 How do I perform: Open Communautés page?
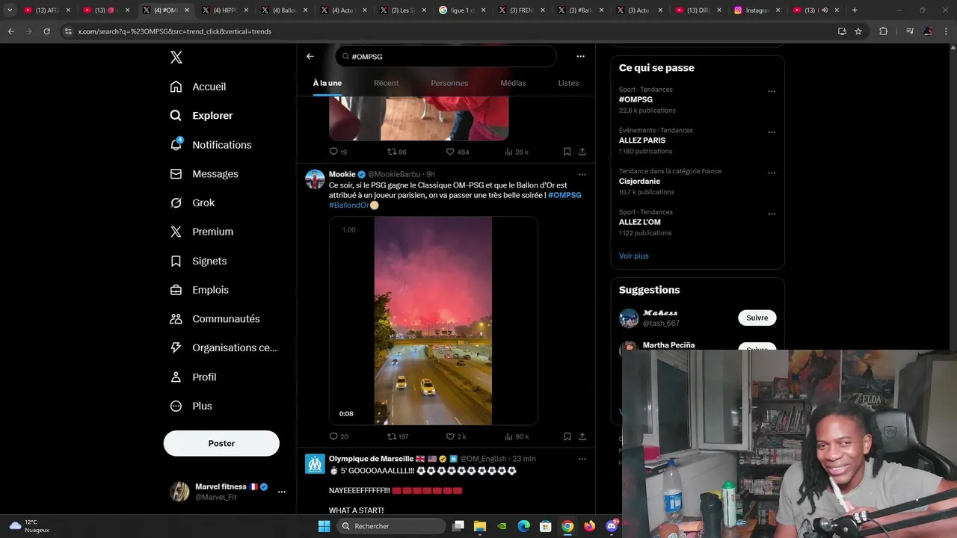(215, 319)
